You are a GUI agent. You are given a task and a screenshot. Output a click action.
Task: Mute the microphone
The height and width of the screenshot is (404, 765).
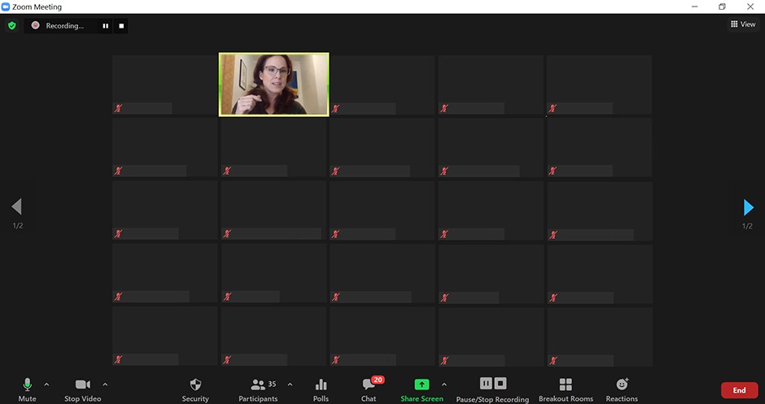coord(28,390)
